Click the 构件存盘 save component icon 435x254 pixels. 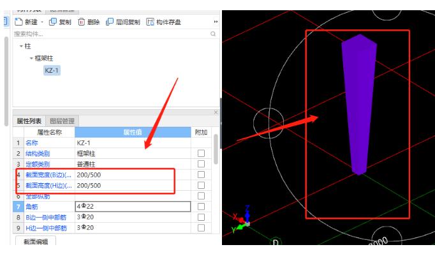(x=150, y=22)
